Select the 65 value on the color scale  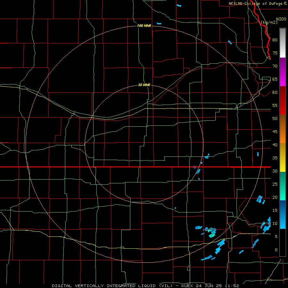[275, 79]
